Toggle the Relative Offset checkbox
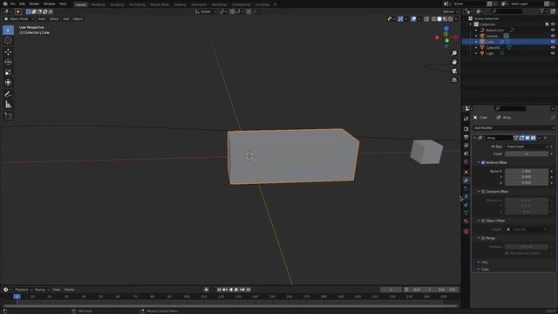Viewport: 558px width, 314px height. coord(483,162)
